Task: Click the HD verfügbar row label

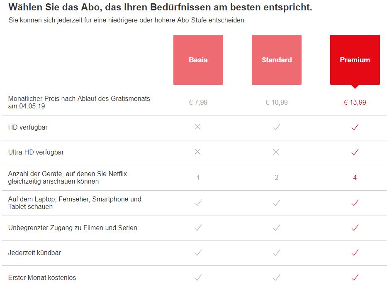Action: 28,128
